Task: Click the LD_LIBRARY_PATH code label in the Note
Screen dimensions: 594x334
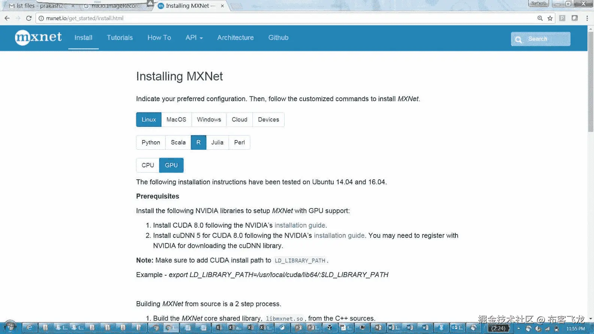Action: 300,261
